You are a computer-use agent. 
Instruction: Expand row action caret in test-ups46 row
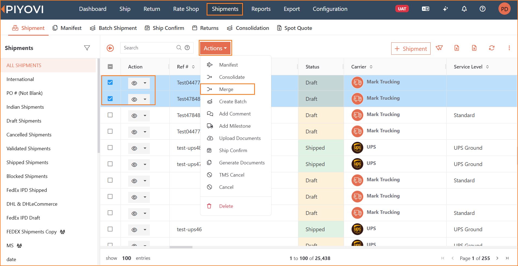click(145, 230)
